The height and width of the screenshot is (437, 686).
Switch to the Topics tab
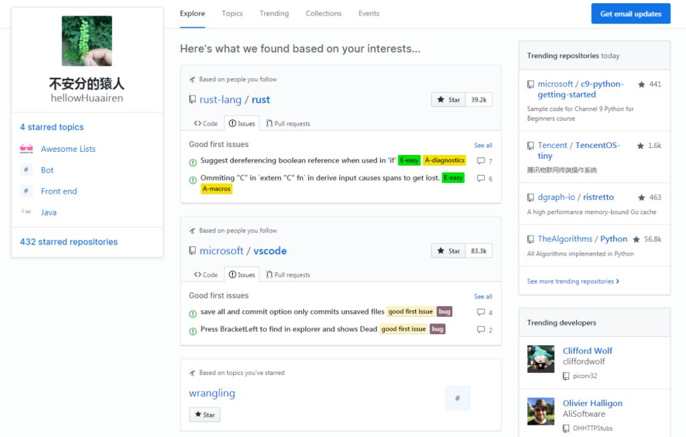point(232,13)
